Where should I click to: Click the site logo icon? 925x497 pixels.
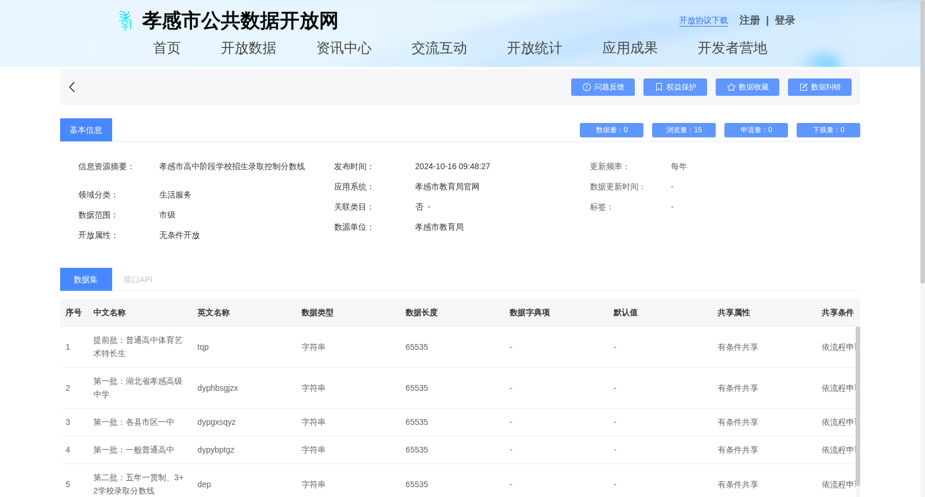[x=125, y=21]
